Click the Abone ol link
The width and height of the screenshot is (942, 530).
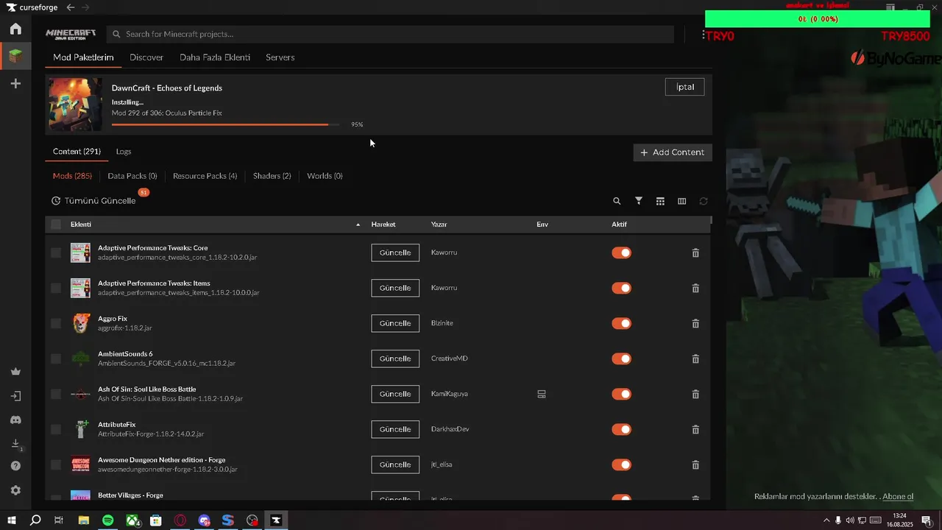898,497
